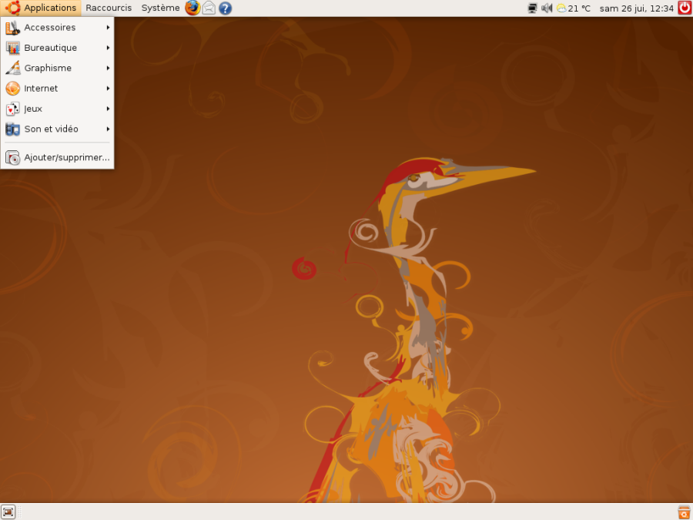
Task: Expand the arrow next to Son et vidéo
Action: [x=108, y=129]
